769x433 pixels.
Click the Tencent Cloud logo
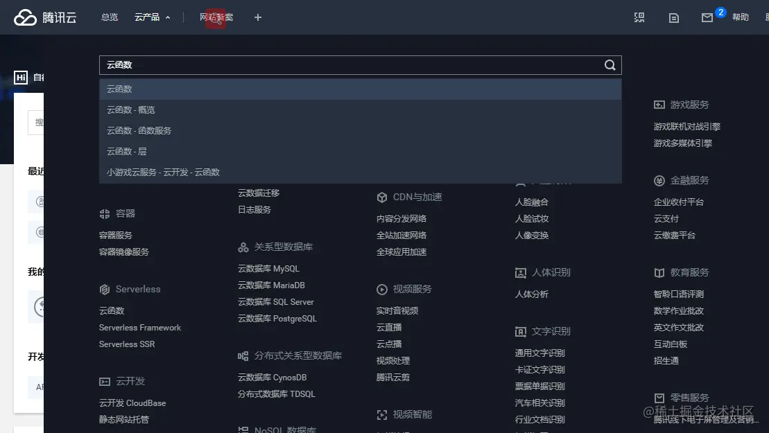point(45,17)
